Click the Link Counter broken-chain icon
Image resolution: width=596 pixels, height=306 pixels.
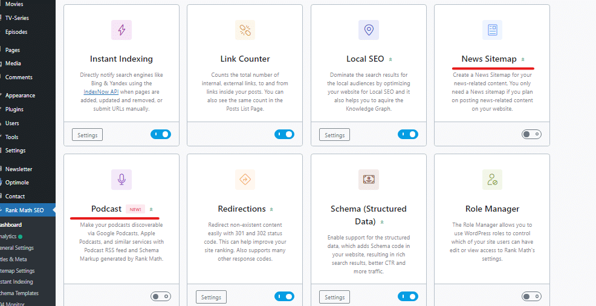point(245,30)
